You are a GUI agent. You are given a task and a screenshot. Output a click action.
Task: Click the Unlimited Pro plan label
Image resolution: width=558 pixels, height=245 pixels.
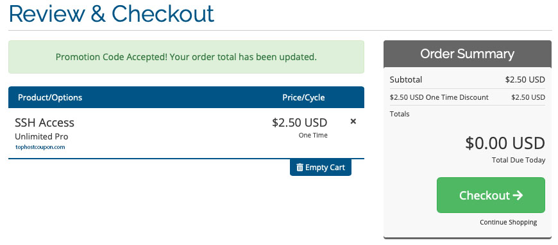(x=41, y=137)
